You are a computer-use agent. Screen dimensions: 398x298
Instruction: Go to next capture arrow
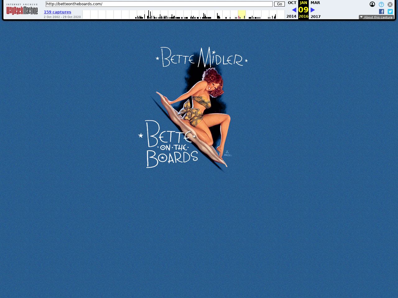pyautogui.click(x=313, y=10)
